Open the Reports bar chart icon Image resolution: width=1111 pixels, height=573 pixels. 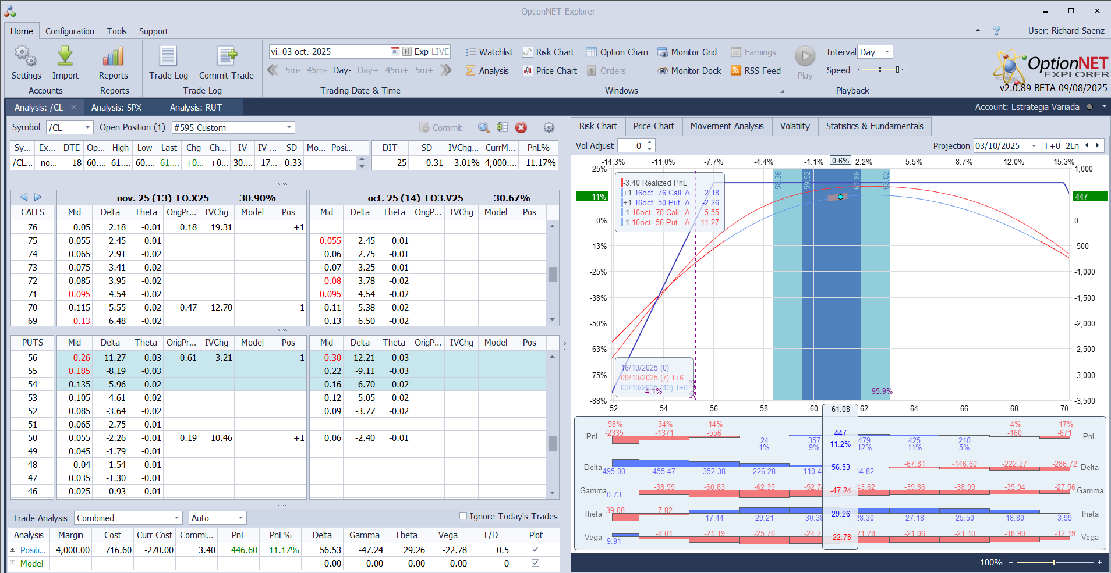click(113, 56)
